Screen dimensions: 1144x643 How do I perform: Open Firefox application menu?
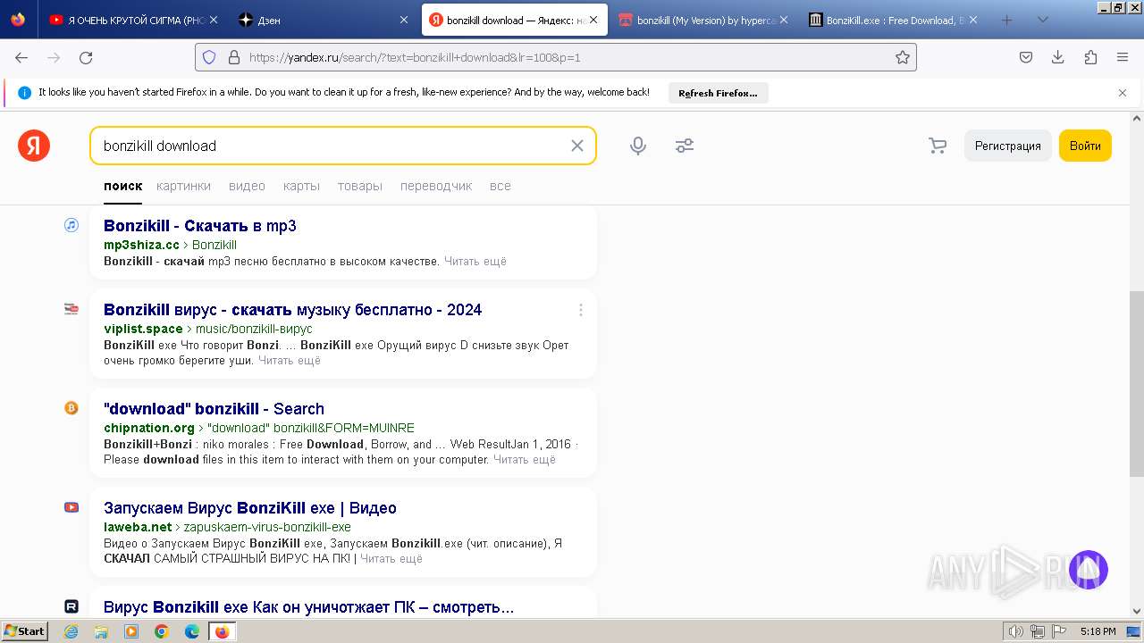(1123, 57)
